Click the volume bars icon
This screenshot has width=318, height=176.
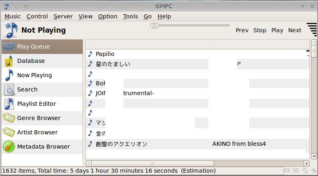coord(311,30)
